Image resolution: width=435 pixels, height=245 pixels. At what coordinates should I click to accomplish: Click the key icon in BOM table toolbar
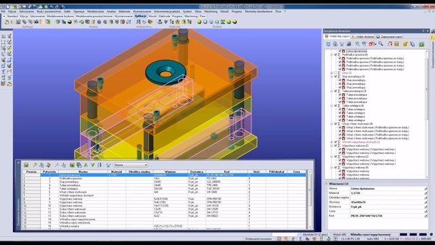tap(35, 165)
